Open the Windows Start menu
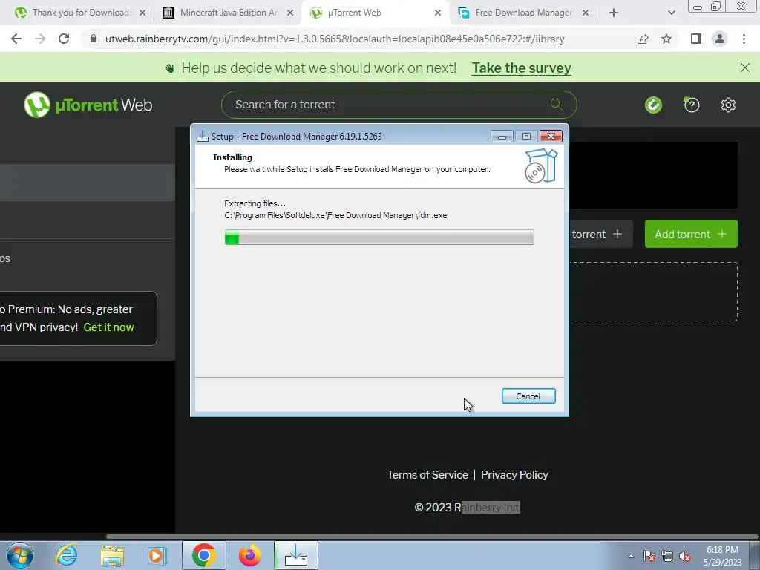Image resolution: width=760 pixels, height=570 pixels. pyautogui.click(x=20, y=555)
